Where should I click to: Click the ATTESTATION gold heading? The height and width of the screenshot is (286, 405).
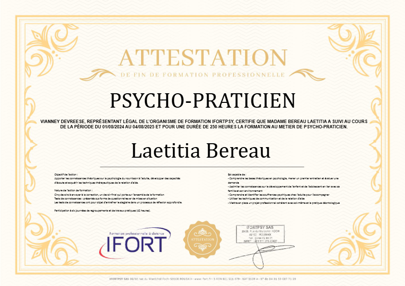(202, 58)
